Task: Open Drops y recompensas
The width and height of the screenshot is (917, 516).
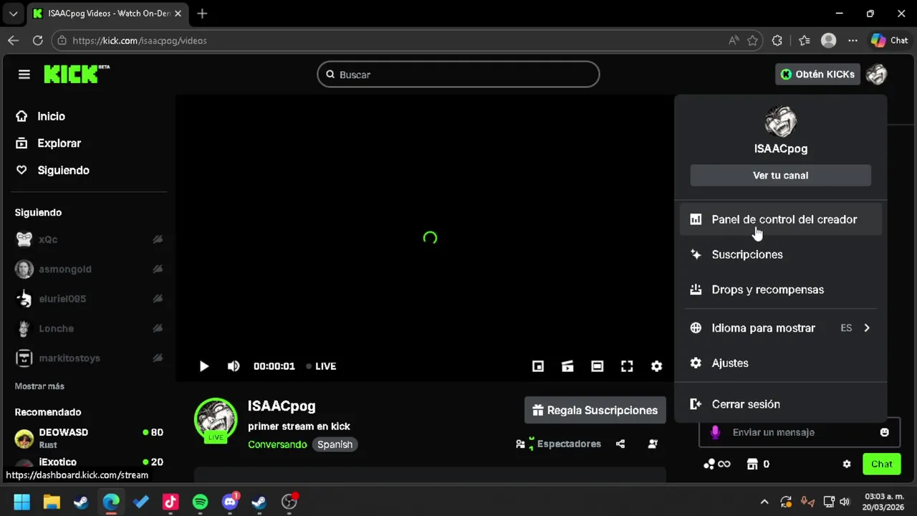Action: (781, 290)
